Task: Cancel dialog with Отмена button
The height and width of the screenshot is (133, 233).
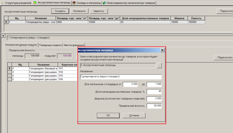Action: coord(134,115)
